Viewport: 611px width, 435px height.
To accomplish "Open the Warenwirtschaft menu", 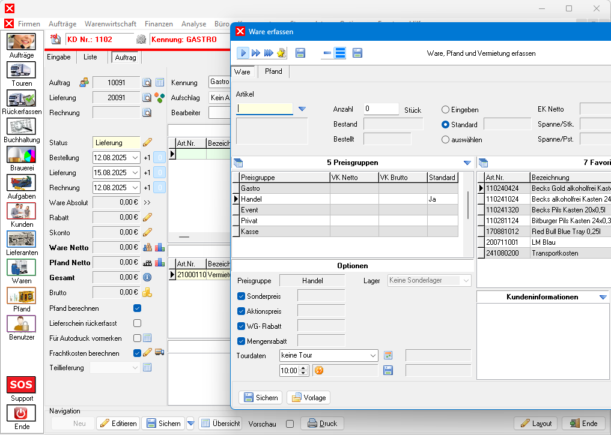I will tap(111, 24).
